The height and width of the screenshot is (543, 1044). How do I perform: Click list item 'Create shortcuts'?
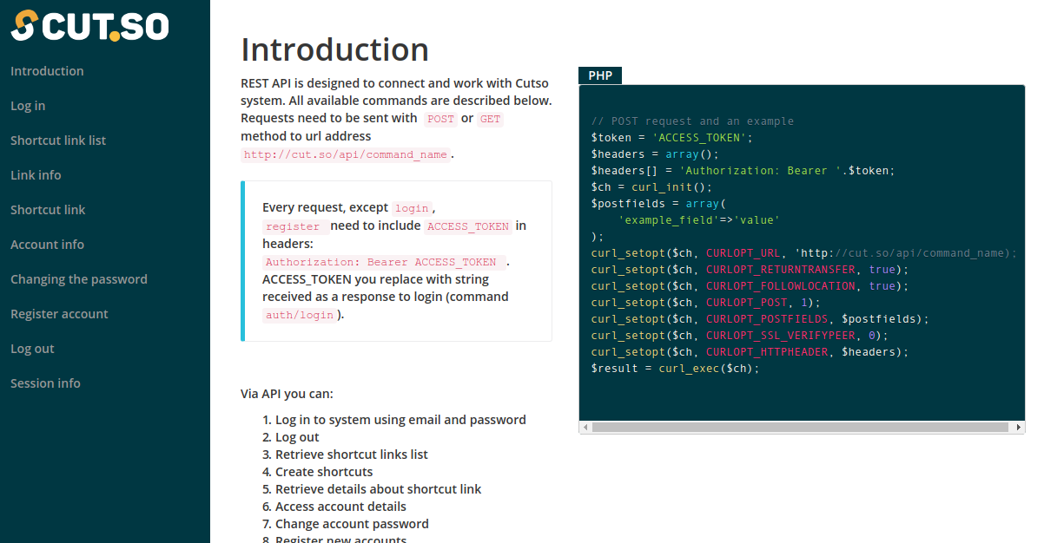[324, 472]
